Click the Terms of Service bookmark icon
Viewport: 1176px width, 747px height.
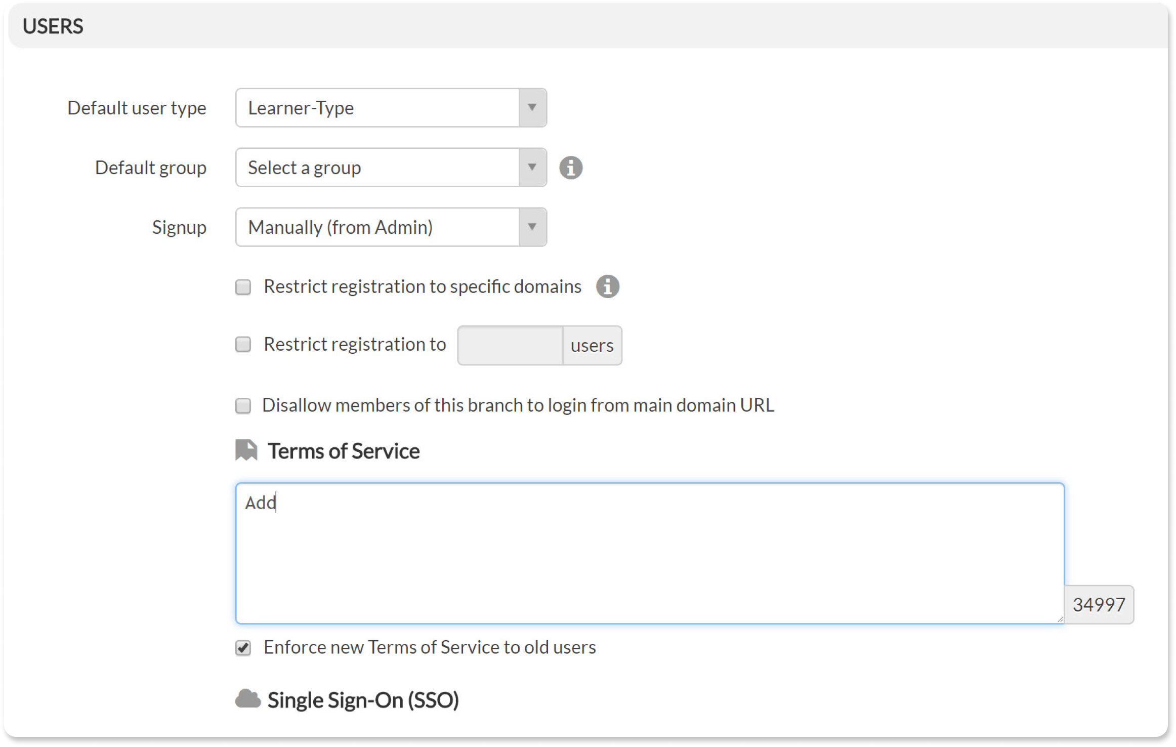coord(246,450)
